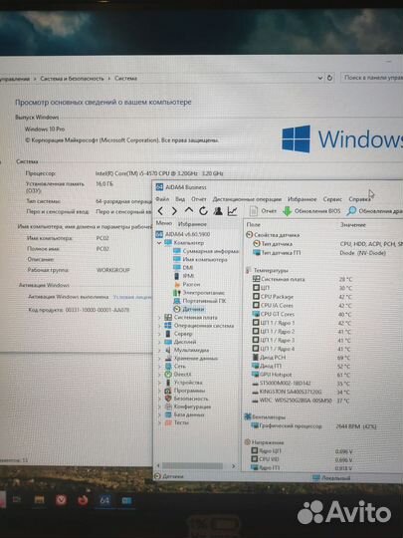Click the Тесты benchmark icon in tree

point(168,422)
